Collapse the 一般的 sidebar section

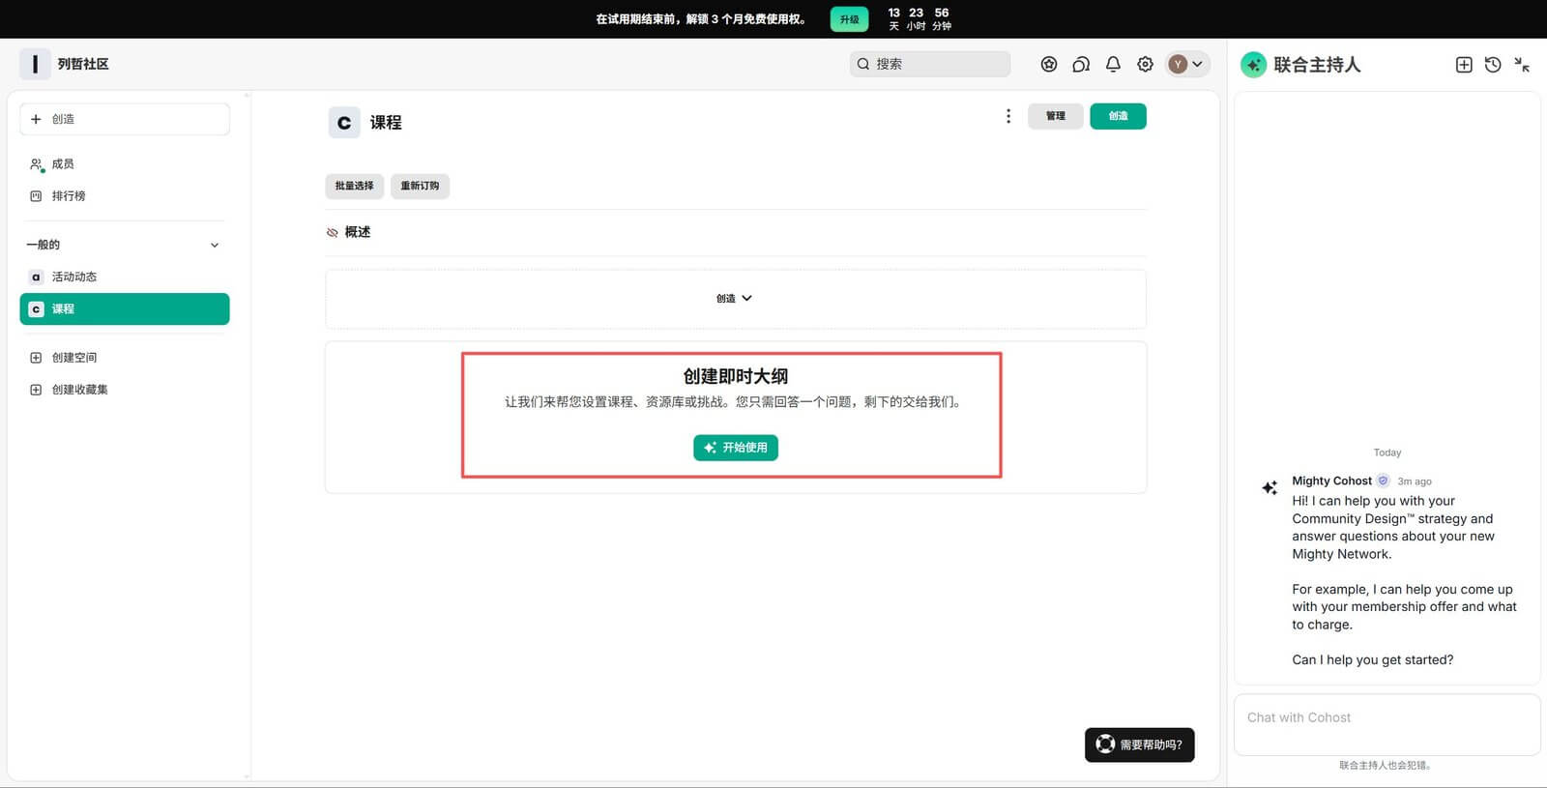[215, 246]
